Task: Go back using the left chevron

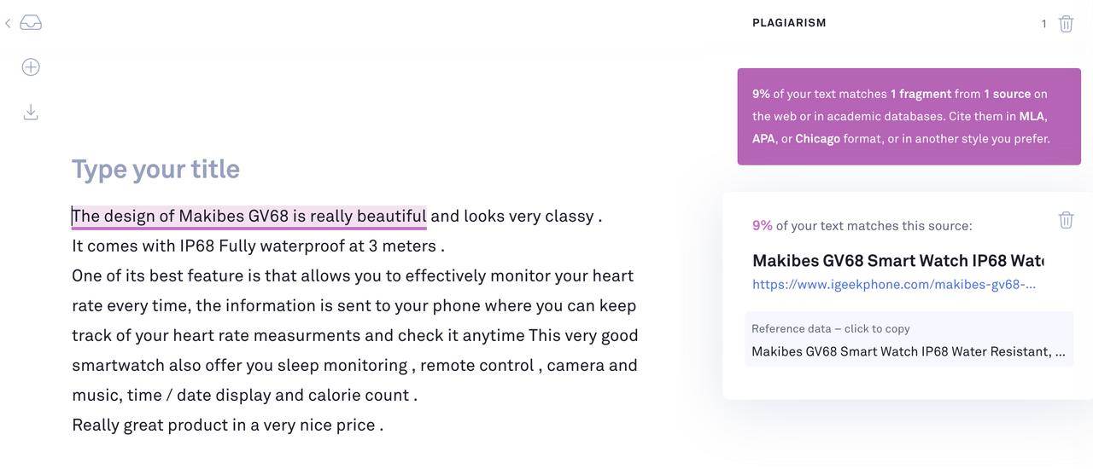Action: tap(9, 24)
